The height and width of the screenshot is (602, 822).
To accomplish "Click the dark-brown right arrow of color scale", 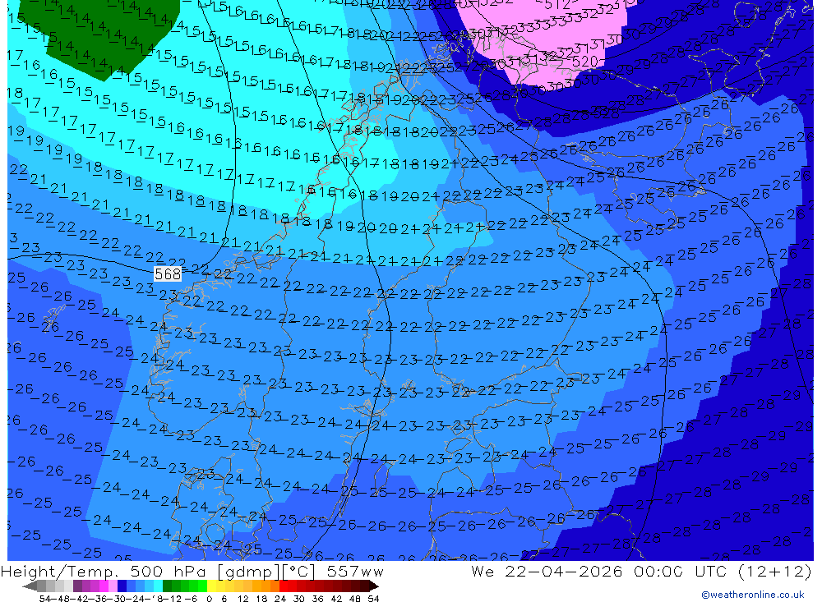I will pos(374,586).
